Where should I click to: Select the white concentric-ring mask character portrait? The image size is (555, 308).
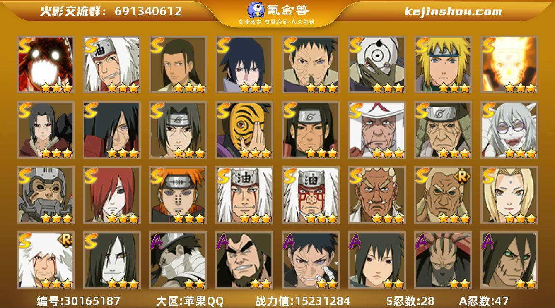point(376,64)
